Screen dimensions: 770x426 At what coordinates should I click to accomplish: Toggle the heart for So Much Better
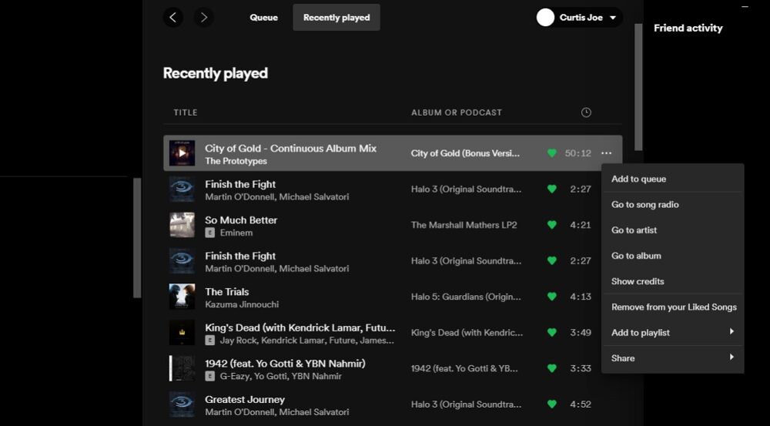click(552, 225)
